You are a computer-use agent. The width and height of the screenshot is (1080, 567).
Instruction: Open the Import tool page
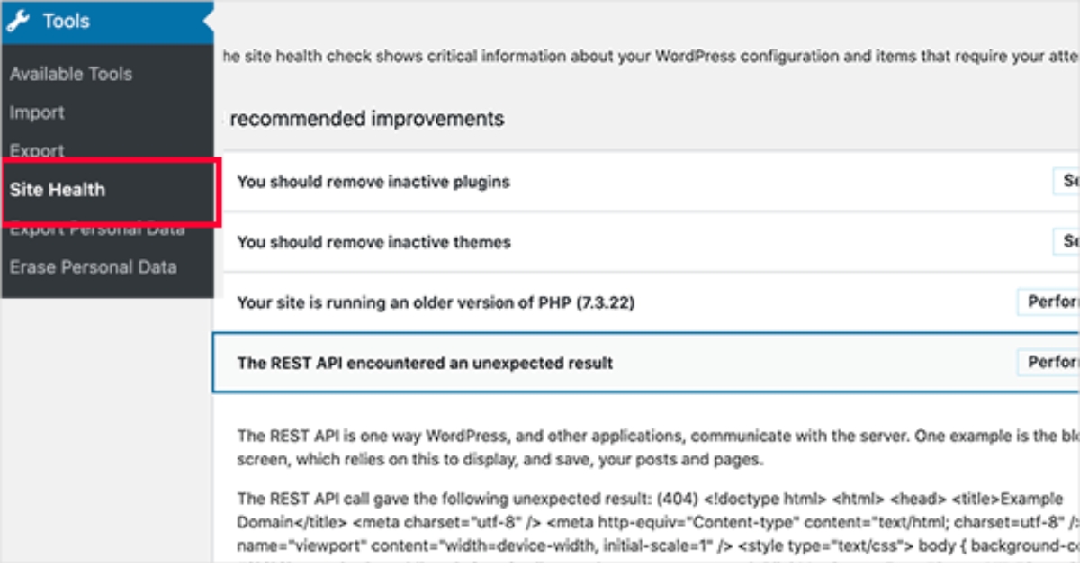click(36, 112)
